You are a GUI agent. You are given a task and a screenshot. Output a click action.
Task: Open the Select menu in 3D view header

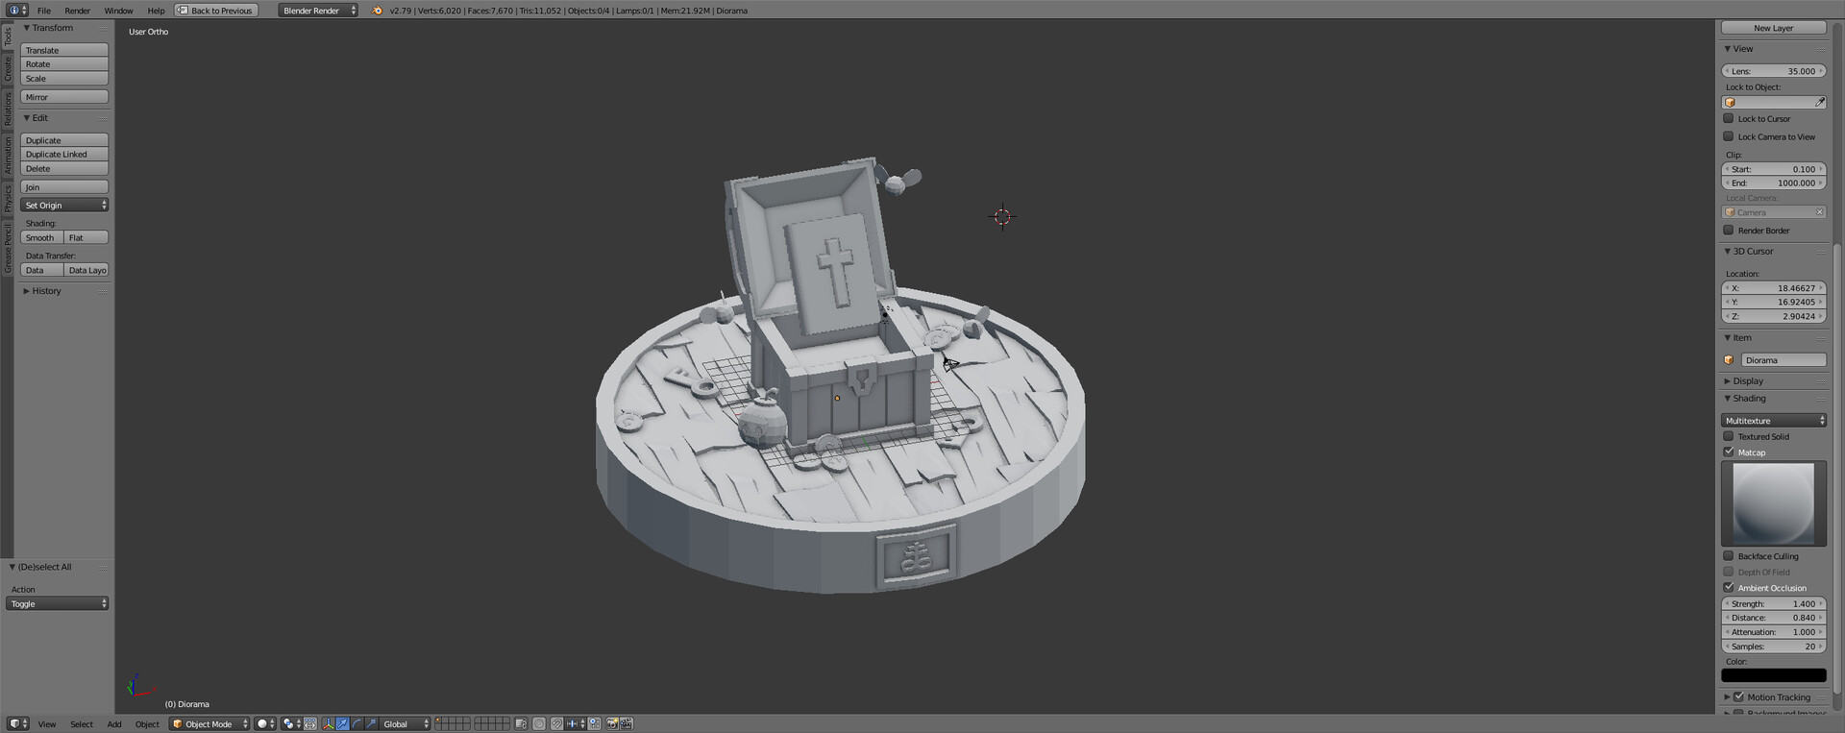click(x=82, y=723)
